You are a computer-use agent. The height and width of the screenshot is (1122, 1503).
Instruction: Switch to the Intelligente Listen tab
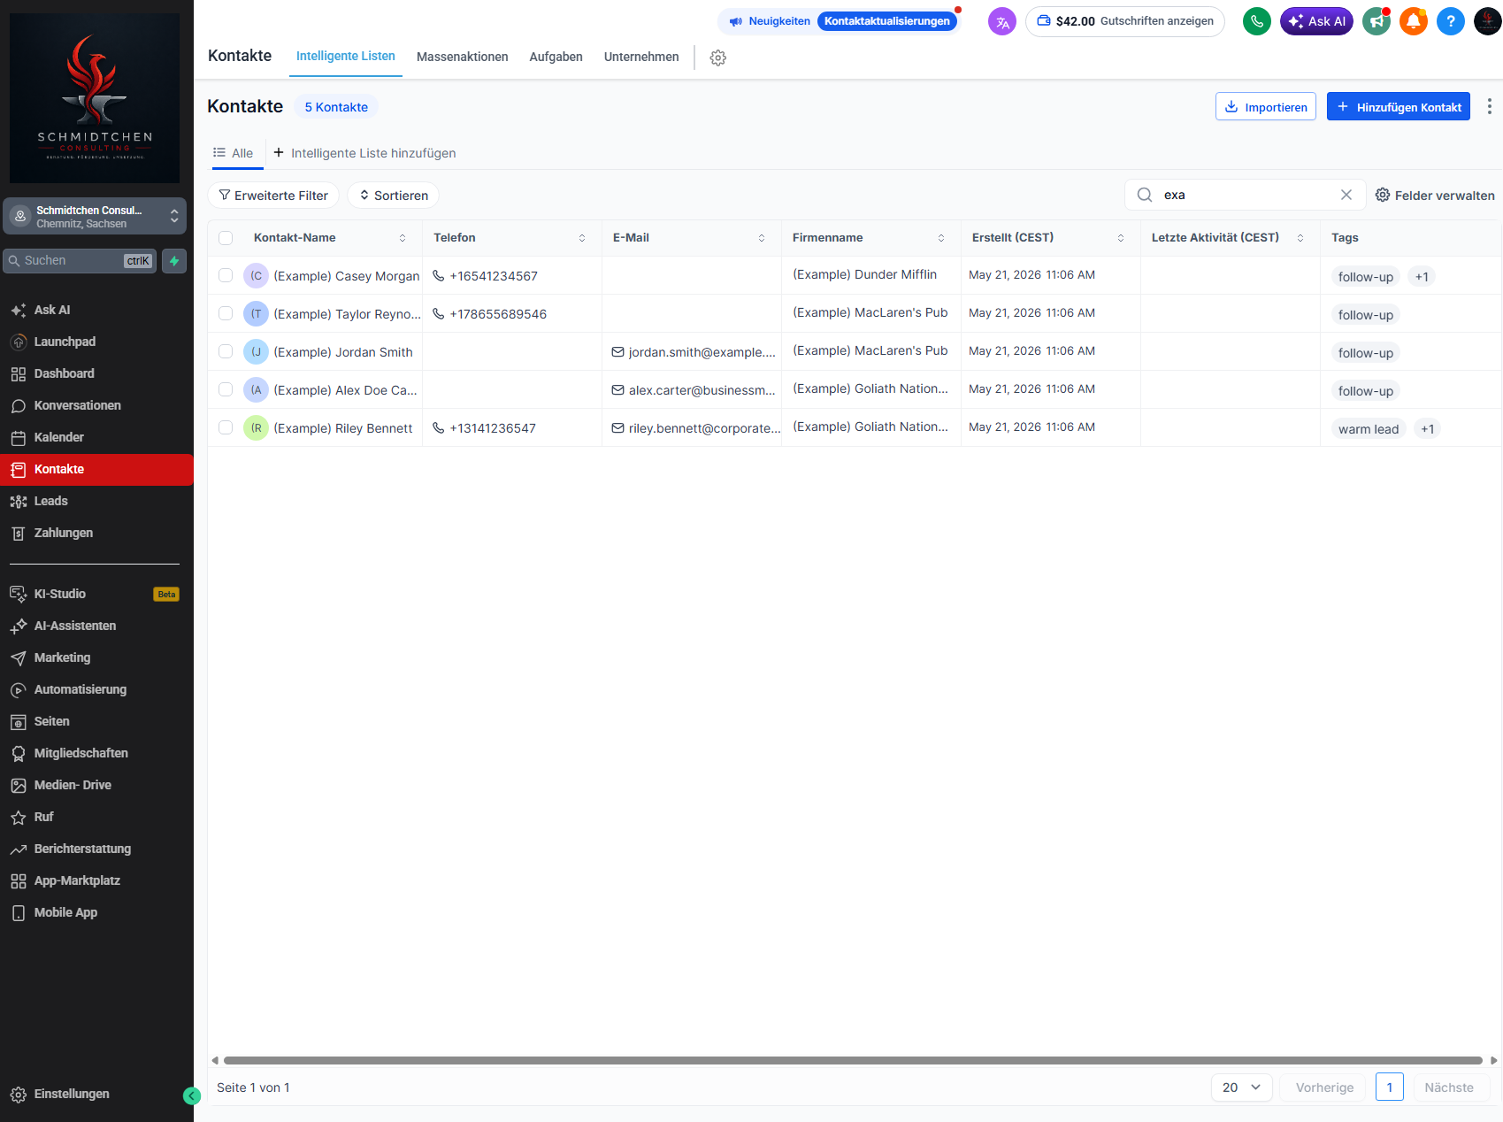click(346, 56)
